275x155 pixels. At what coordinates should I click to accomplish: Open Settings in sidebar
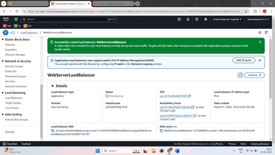pyautogui.click(x=10, y=132)
